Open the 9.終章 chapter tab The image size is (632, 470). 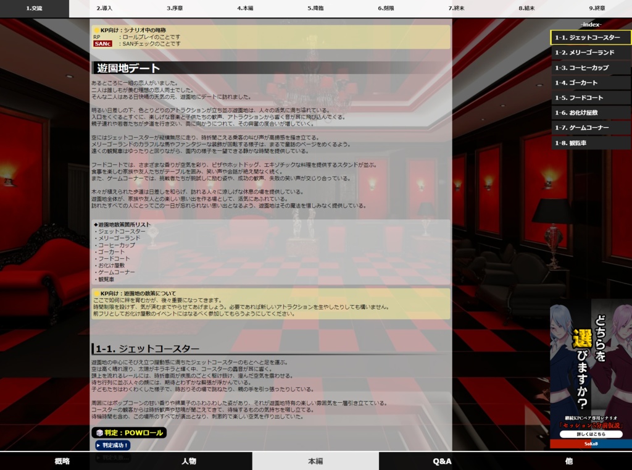pyautogui.click(x=597, y=9)
